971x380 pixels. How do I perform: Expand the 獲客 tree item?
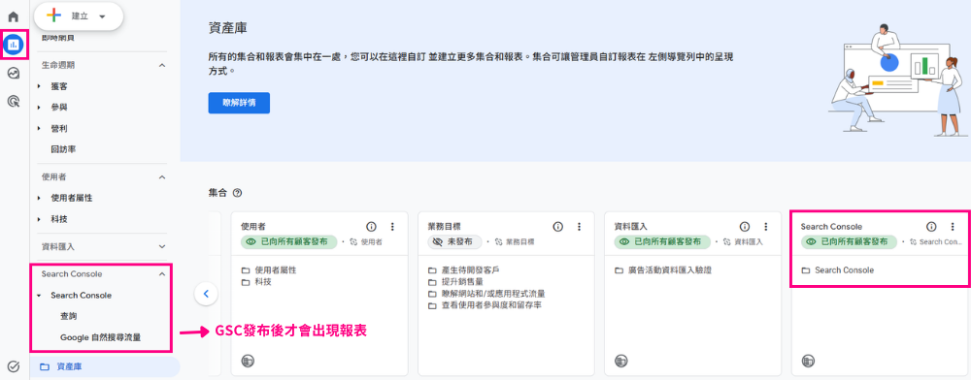[39, 86]
